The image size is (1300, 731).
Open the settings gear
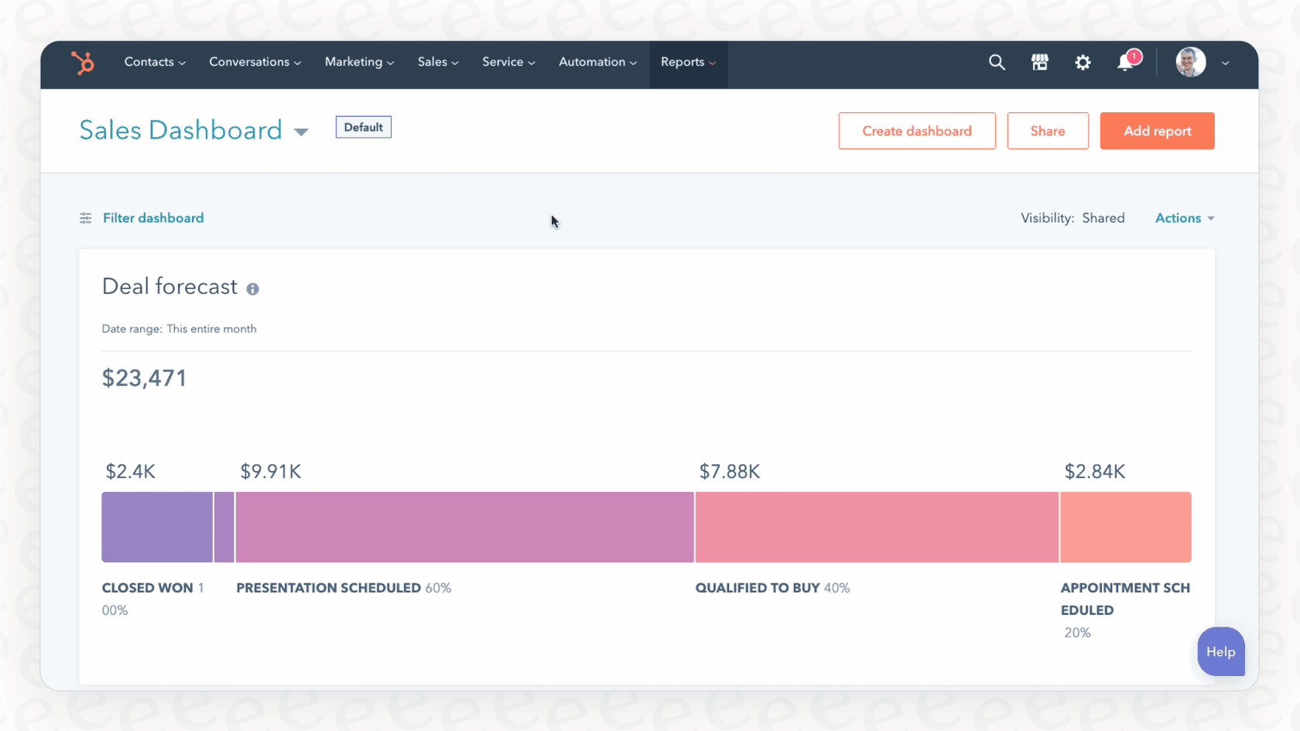tap(1083, 63)
